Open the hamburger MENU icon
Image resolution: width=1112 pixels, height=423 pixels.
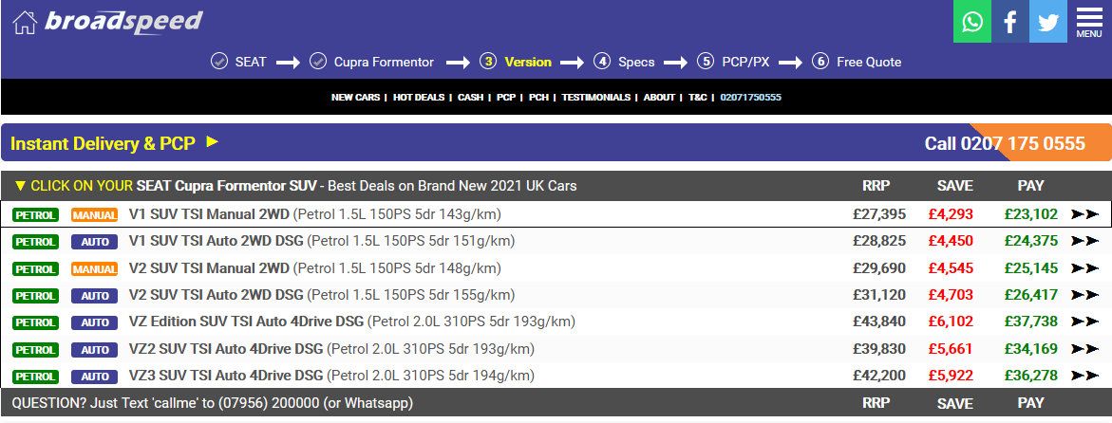pos(1089,22)
